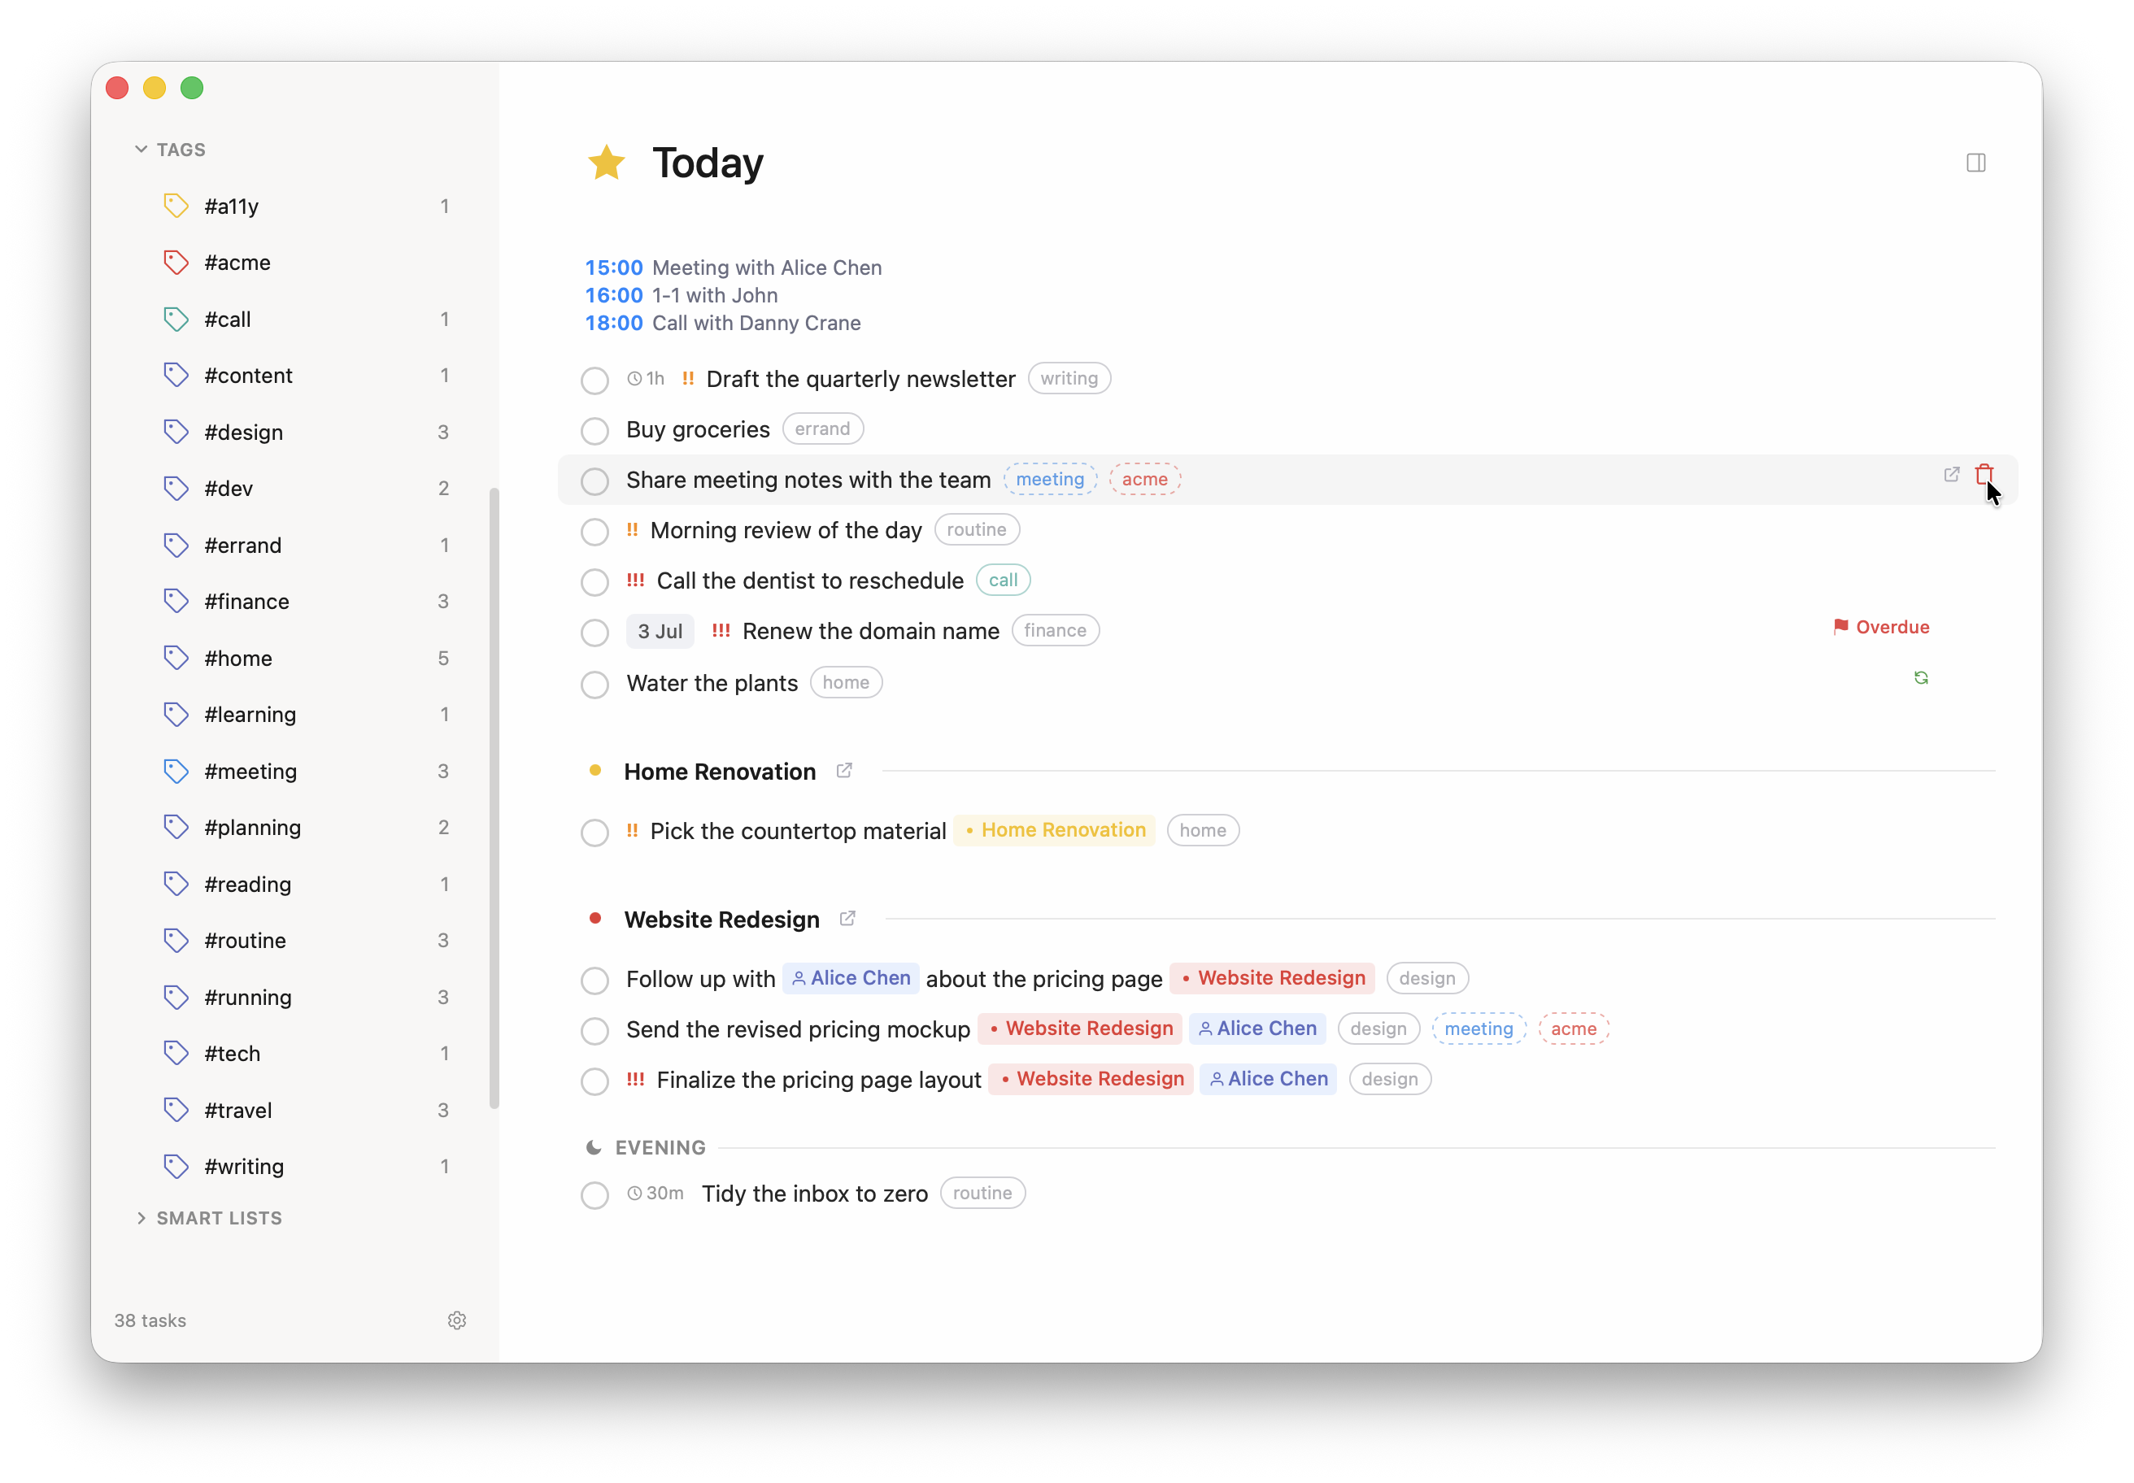Click the Website Redesign section heading
Screen dimensions: 2134x1483
[721, 920]
